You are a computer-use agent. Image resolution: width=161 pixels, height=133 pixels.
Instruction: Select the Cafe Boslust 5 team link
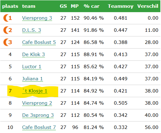tap(39, 42)
